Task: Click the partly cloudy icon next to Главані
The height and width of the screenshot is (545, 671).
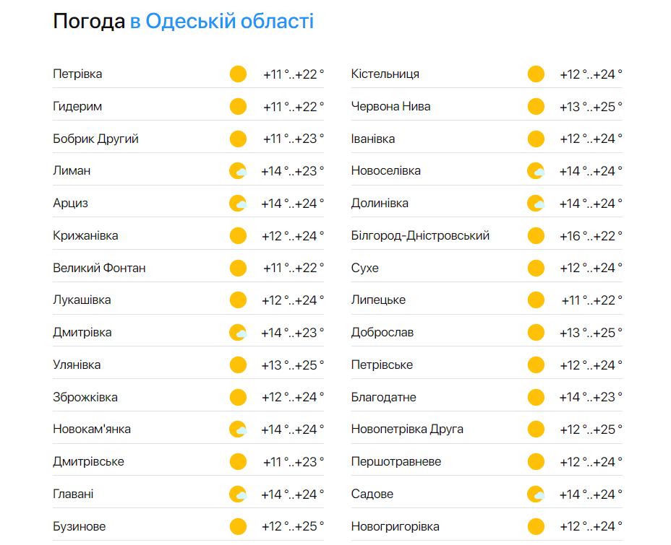Action: 238,493
